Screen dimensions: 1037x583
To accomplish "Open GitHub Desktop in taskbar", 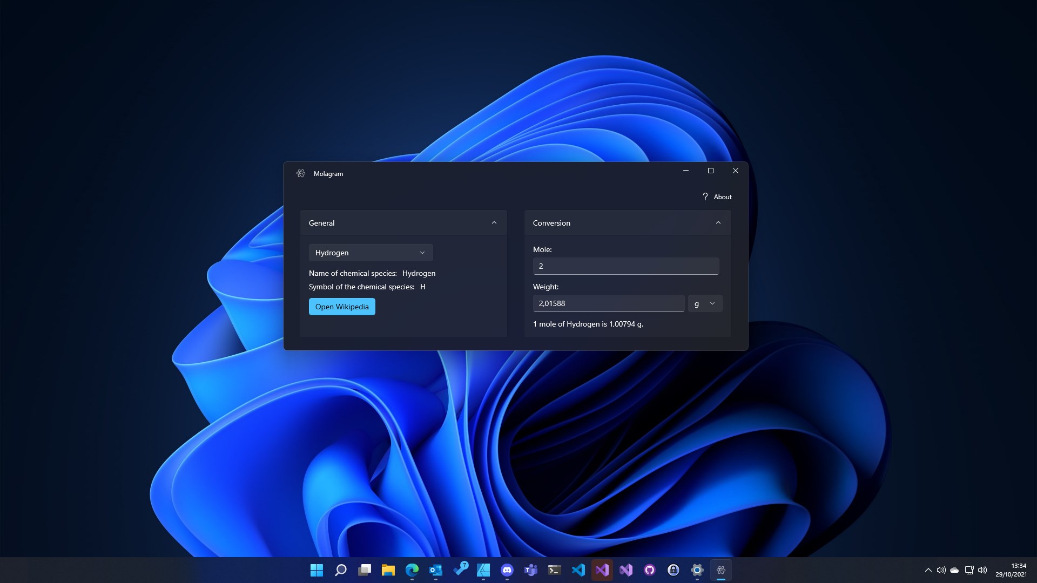I will click(x=649, y=570).
